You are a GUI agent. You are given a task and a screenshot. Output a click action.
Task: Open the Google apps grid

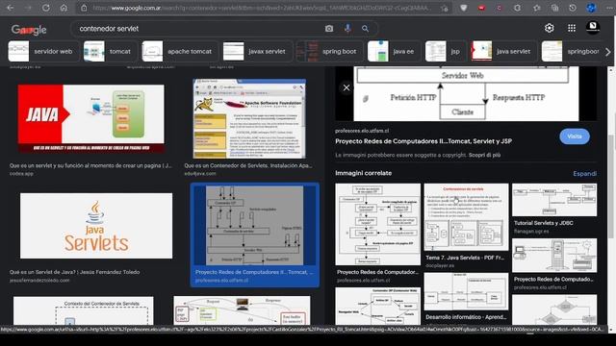click(x=572, y=28)
